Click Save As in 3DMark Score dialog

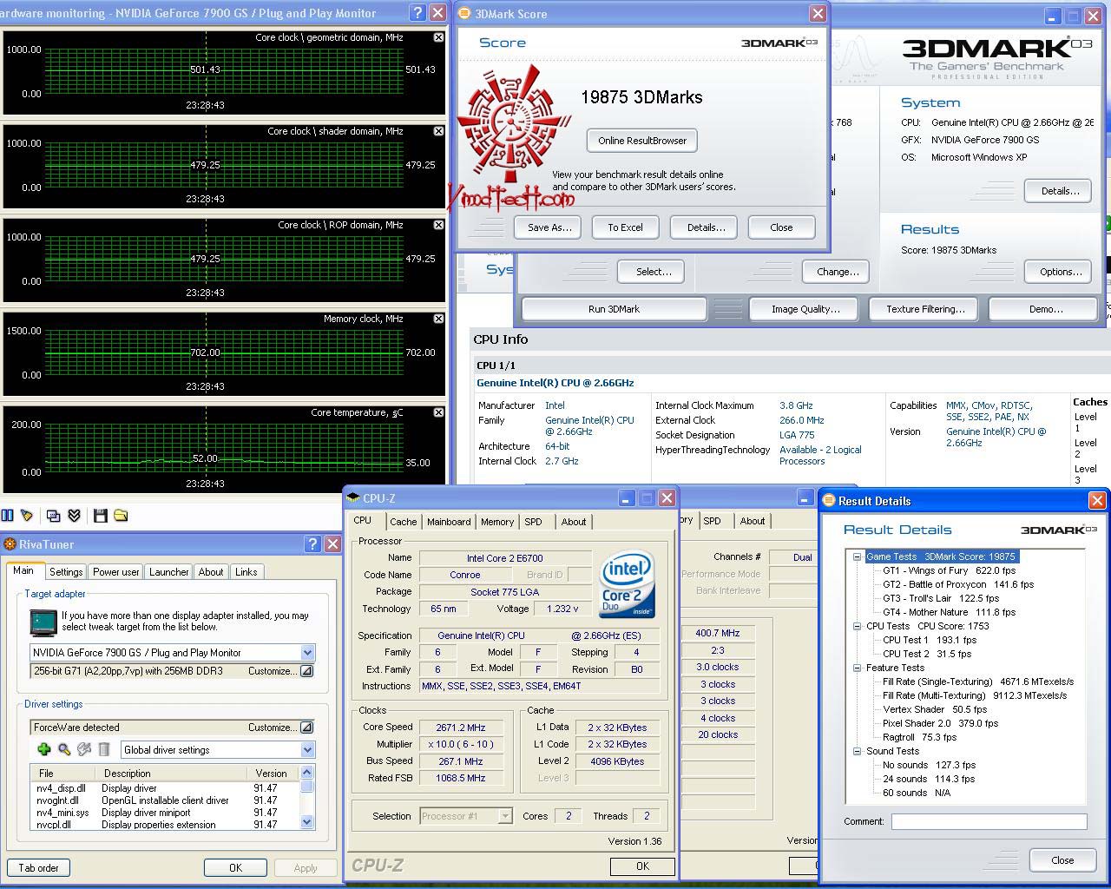[549, 227]
